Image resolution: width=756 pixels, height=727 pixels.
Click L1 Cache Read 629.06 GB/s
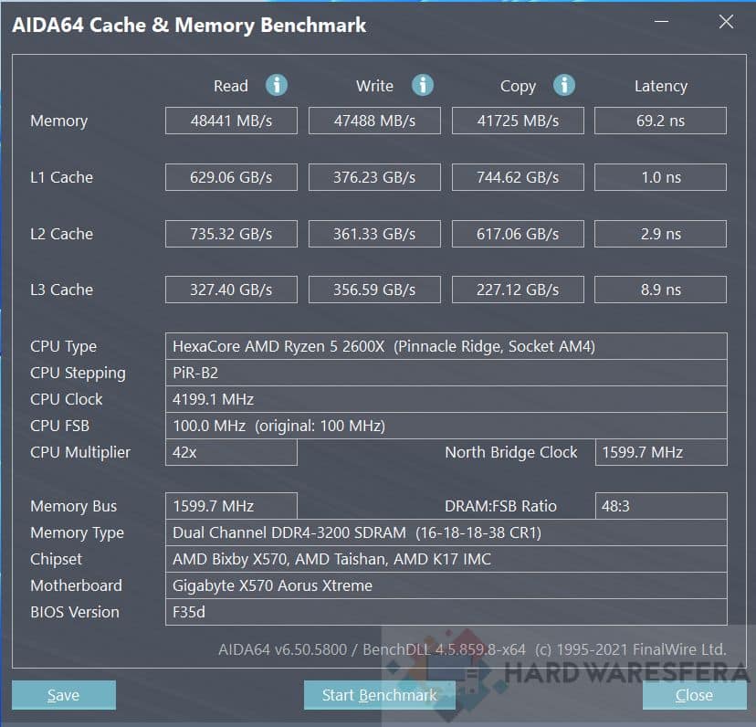231,177
